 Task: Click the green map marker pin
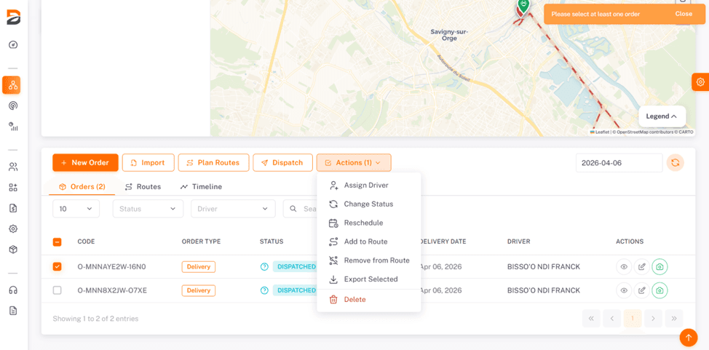point(523,7)
